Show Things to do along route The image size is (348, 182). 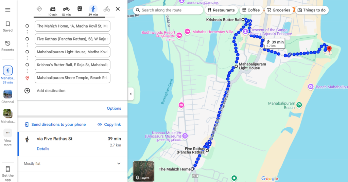tap(312, 10)
